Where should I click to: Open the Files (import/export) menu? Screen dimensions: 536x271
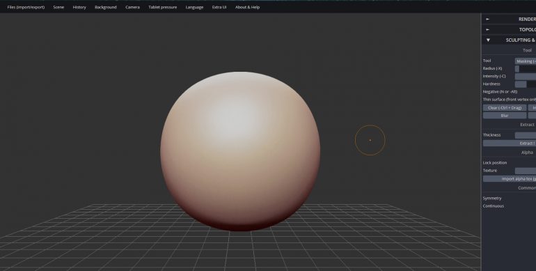(26, 7)
